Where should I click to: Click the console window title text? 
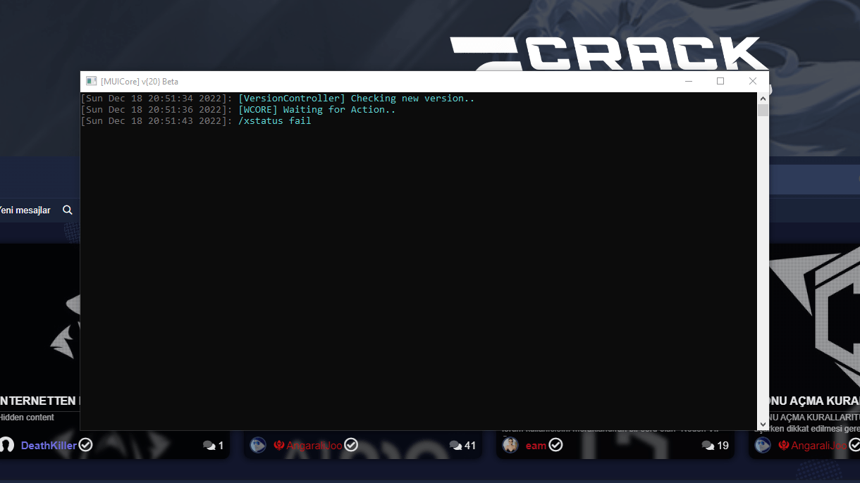click(x=140, y=82)
